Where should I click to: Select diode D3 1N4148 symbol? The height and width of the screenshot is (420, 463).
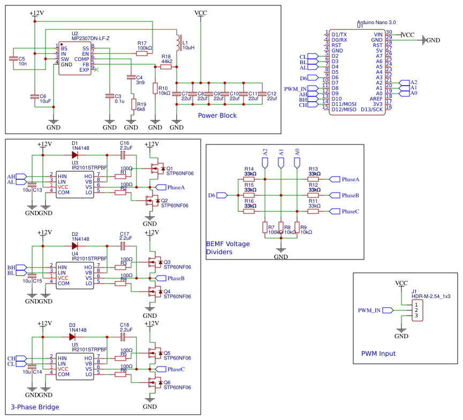click(72, 337)
